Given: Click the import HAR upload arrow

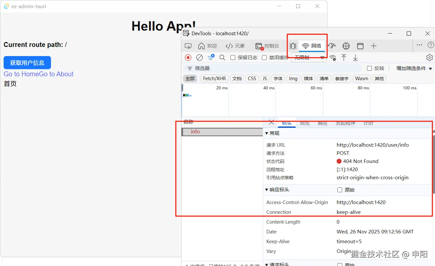Looking at the screenshot, I should coord(344,58).
